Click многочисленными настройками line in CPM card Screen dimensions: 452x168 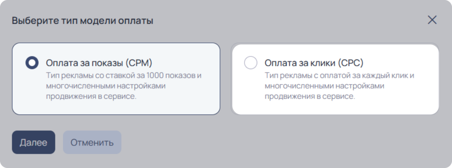coord(106,86)
